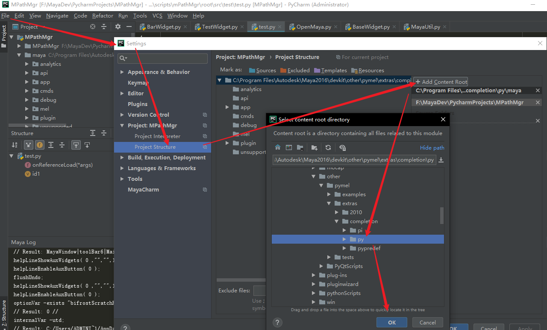Expand Appearance & Behavior settings group
The height and width of the screenshot is (330, 547).
[x=122, y=72]
